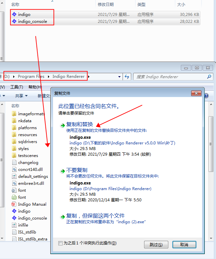Check 为之后 1 个冲突执行此操作 checkbox
Image resolution: width=216 pixels, height=259 pixels.
(60, 243)
